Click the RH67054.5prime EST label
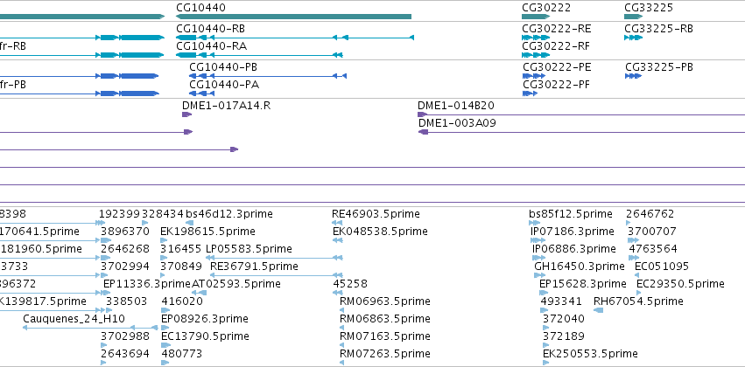Image resolution: width=745 pixels, height=367 pixels. (x=638, y=301)
